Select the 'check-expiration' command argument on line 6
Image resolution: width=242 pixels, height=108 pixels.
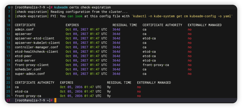click(96, 7)
